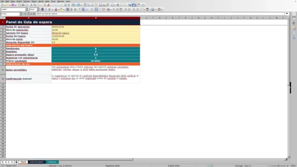The height and width of the screenshot is (167, 297).
Task: Adjust the zoom slider in status bar
Action: [x=278, y=166]
